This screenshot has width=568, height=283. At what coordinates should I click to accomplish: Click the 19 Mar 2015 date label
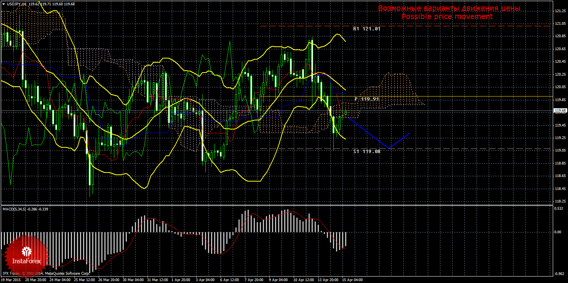tap(11, 280)
